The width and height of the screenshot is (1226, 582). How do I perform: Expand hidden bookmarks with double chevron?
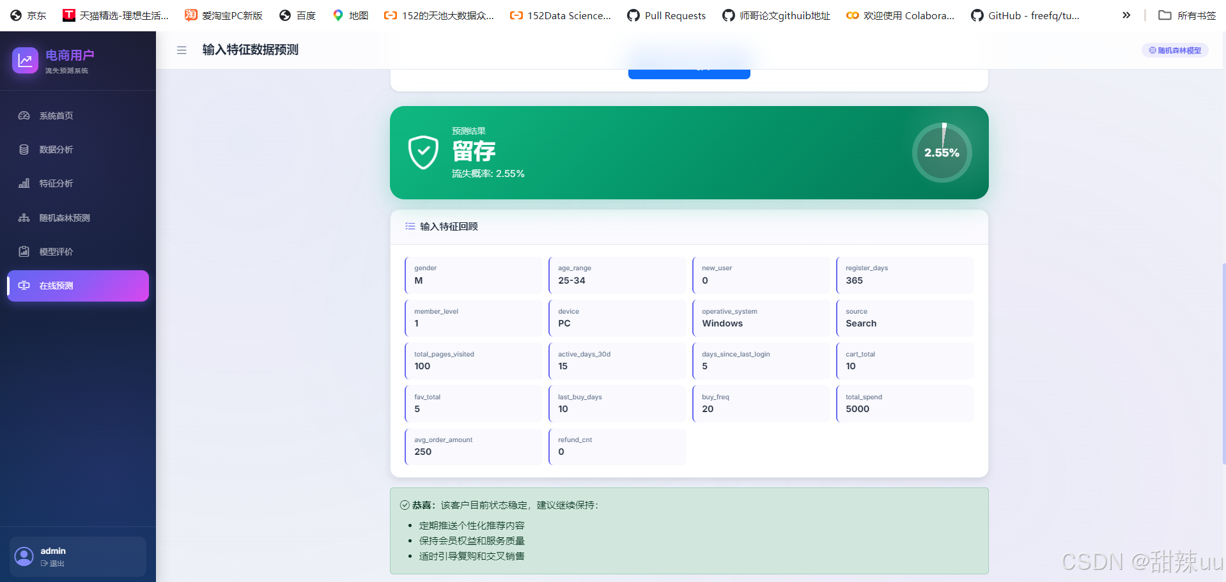click(x=1126, y=15)
